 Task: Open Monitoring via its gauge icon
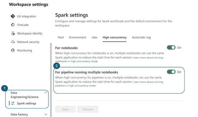click(13, 50)
